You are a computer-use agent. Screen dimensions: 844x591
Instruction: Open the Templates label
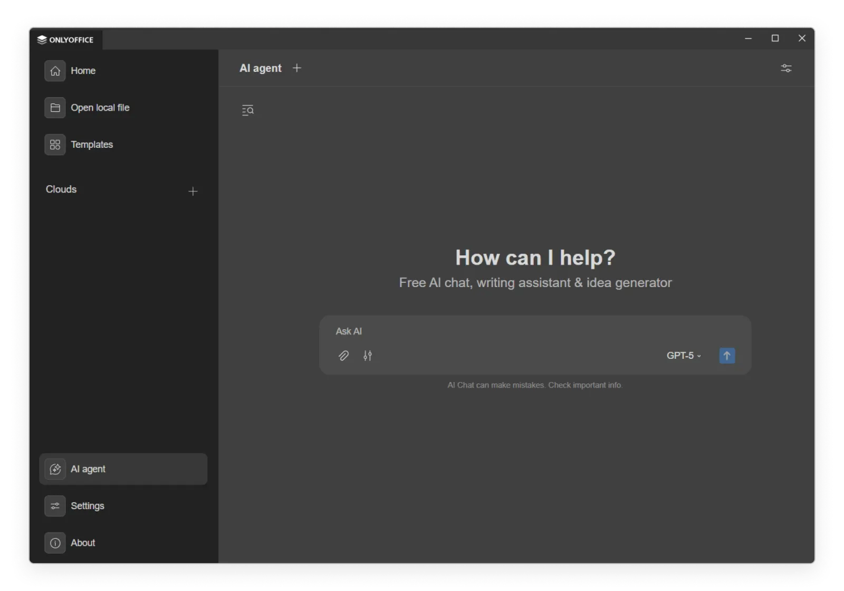[92, 145]
